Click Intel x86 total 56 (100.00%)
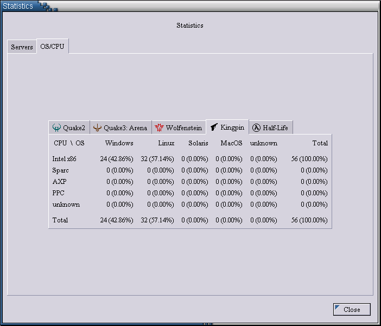This screenshot has width=381, height=326. 309,159
